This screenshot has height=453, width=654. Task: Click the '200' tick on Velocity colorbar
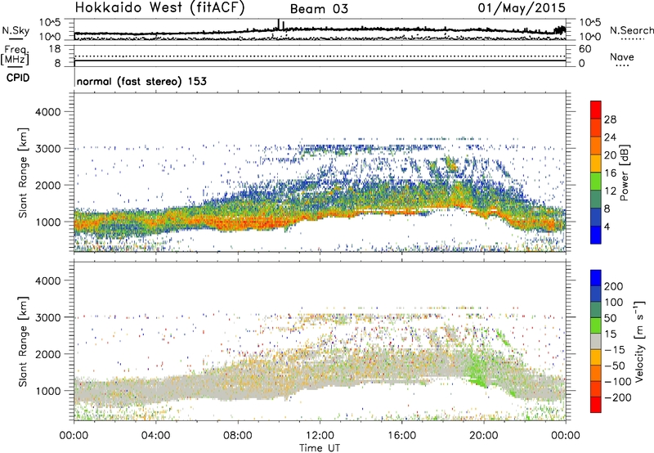point(614,286)
